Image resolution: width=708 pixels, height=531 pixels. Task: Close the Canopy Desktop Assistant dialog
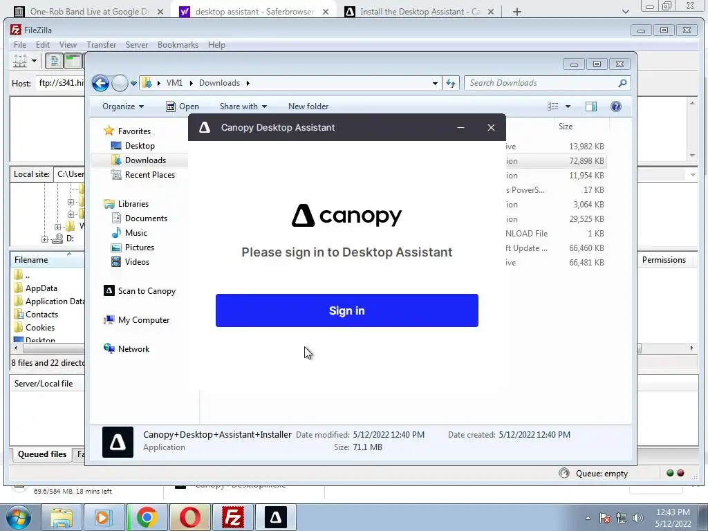coord(492,128)
